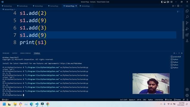The height and width of the screenshot is (107, 190).
Task: Place cursor on line 6 s1.add(3)
Action: tap(33, 28)
